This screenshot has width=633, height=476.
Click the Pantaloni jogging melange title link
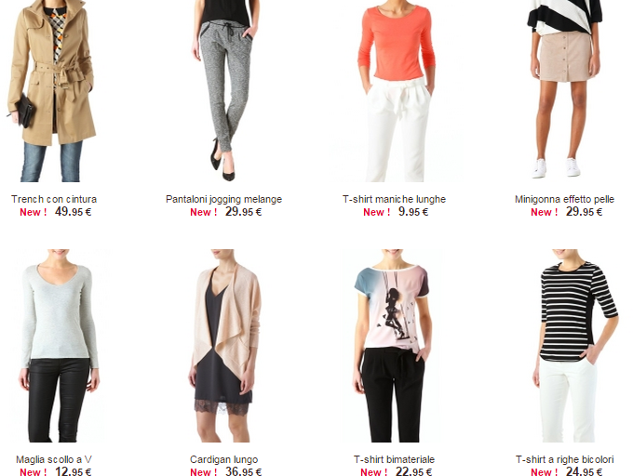[x=223, y=199]
